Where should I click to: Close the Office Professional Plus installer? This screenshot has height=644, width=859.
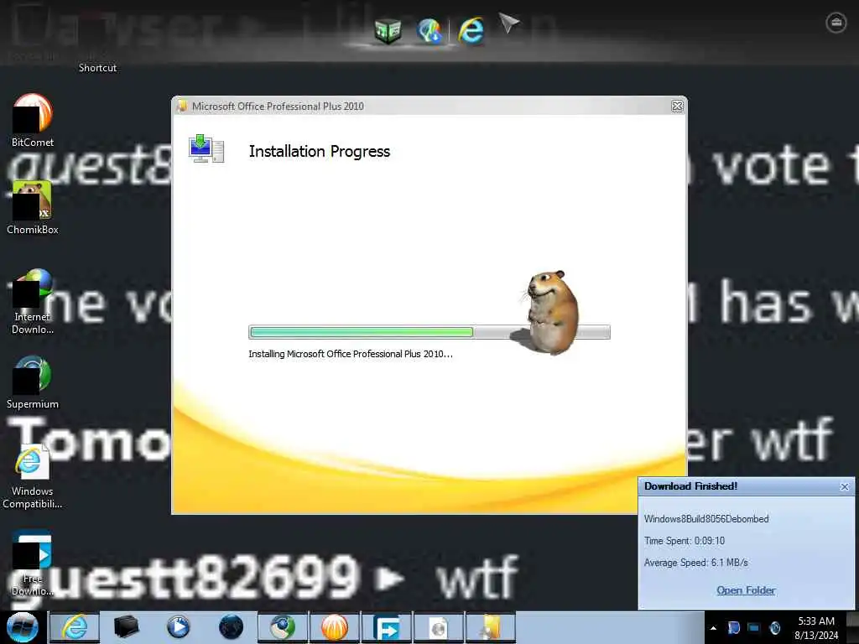click(677, 106)
